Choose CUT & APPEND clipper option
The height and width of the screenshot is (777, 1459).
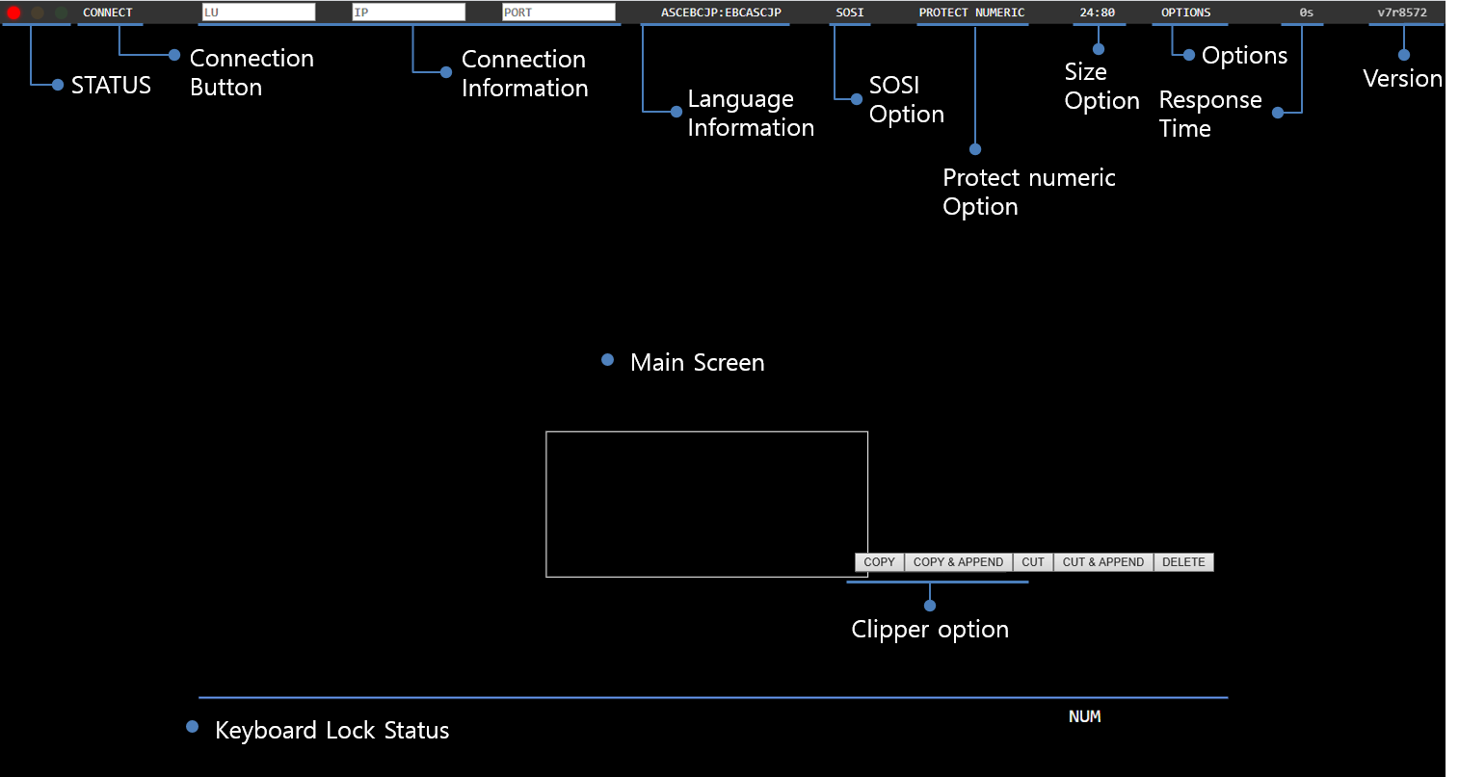(x=1103, y=562)
